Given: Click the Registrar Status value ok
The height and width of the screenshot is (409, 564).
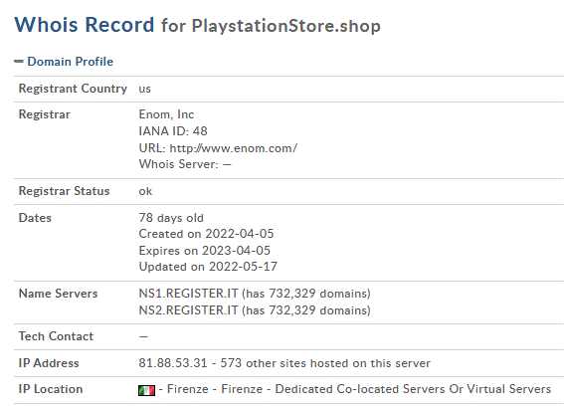Looking at the screenshot, I should 145,191.
